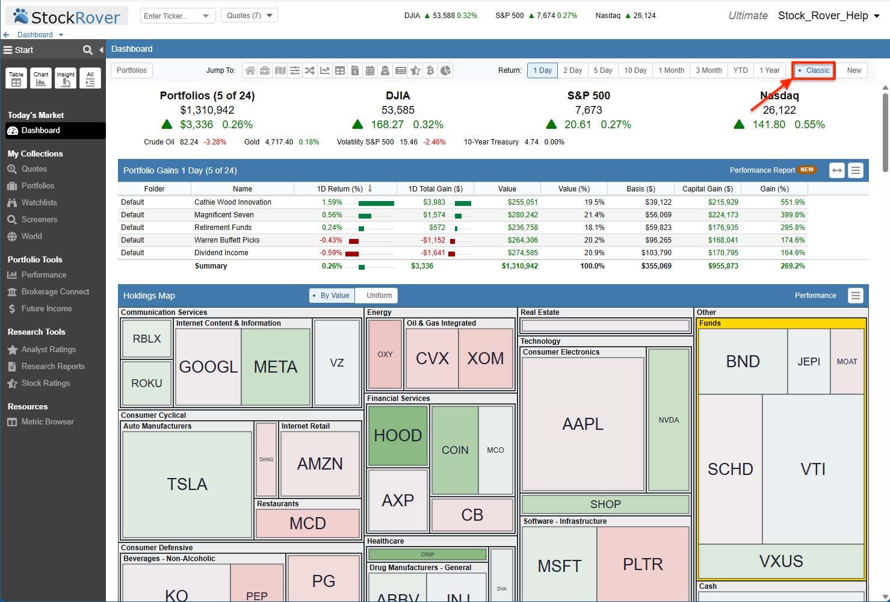Click the sidebar search magnifier icon
The width and height of the screenshot is (890, 602).
click(88, 50)
